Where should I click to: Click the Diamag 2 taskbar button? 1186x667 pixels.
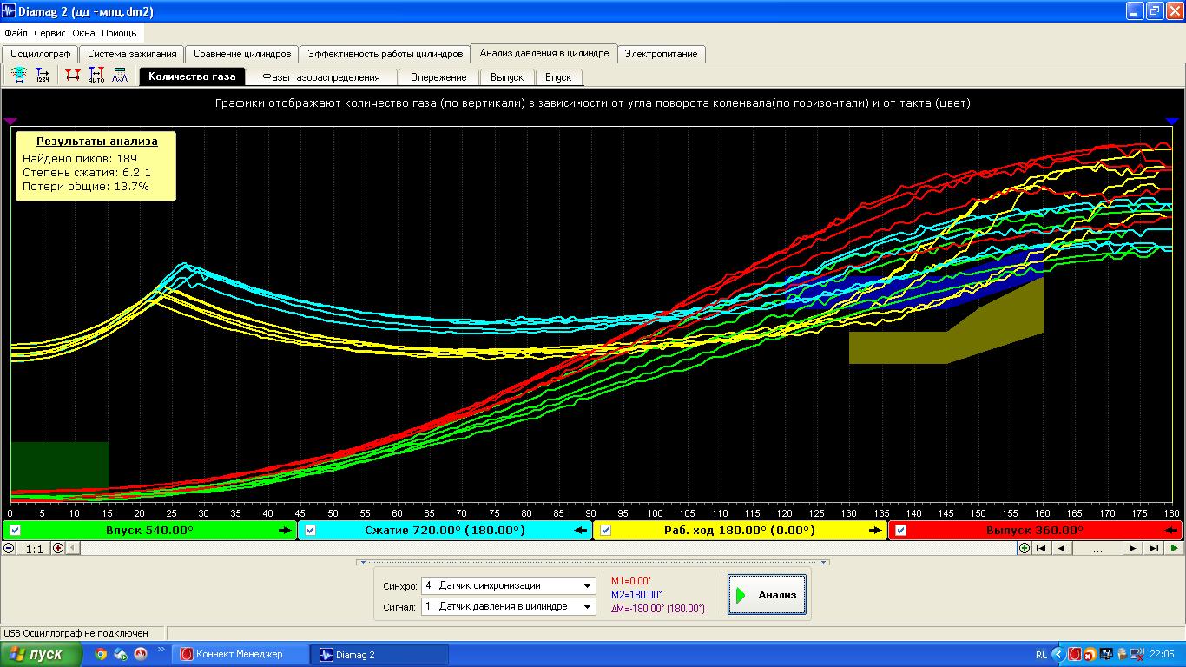(380, 655)
